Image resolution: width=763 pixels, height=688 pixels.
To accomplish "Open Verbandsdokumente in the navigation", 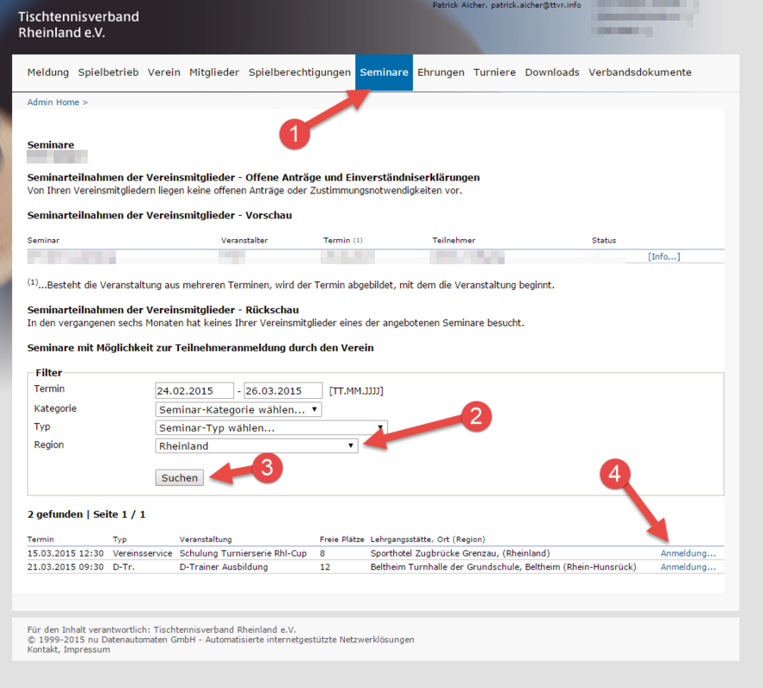I will (639, 72).
